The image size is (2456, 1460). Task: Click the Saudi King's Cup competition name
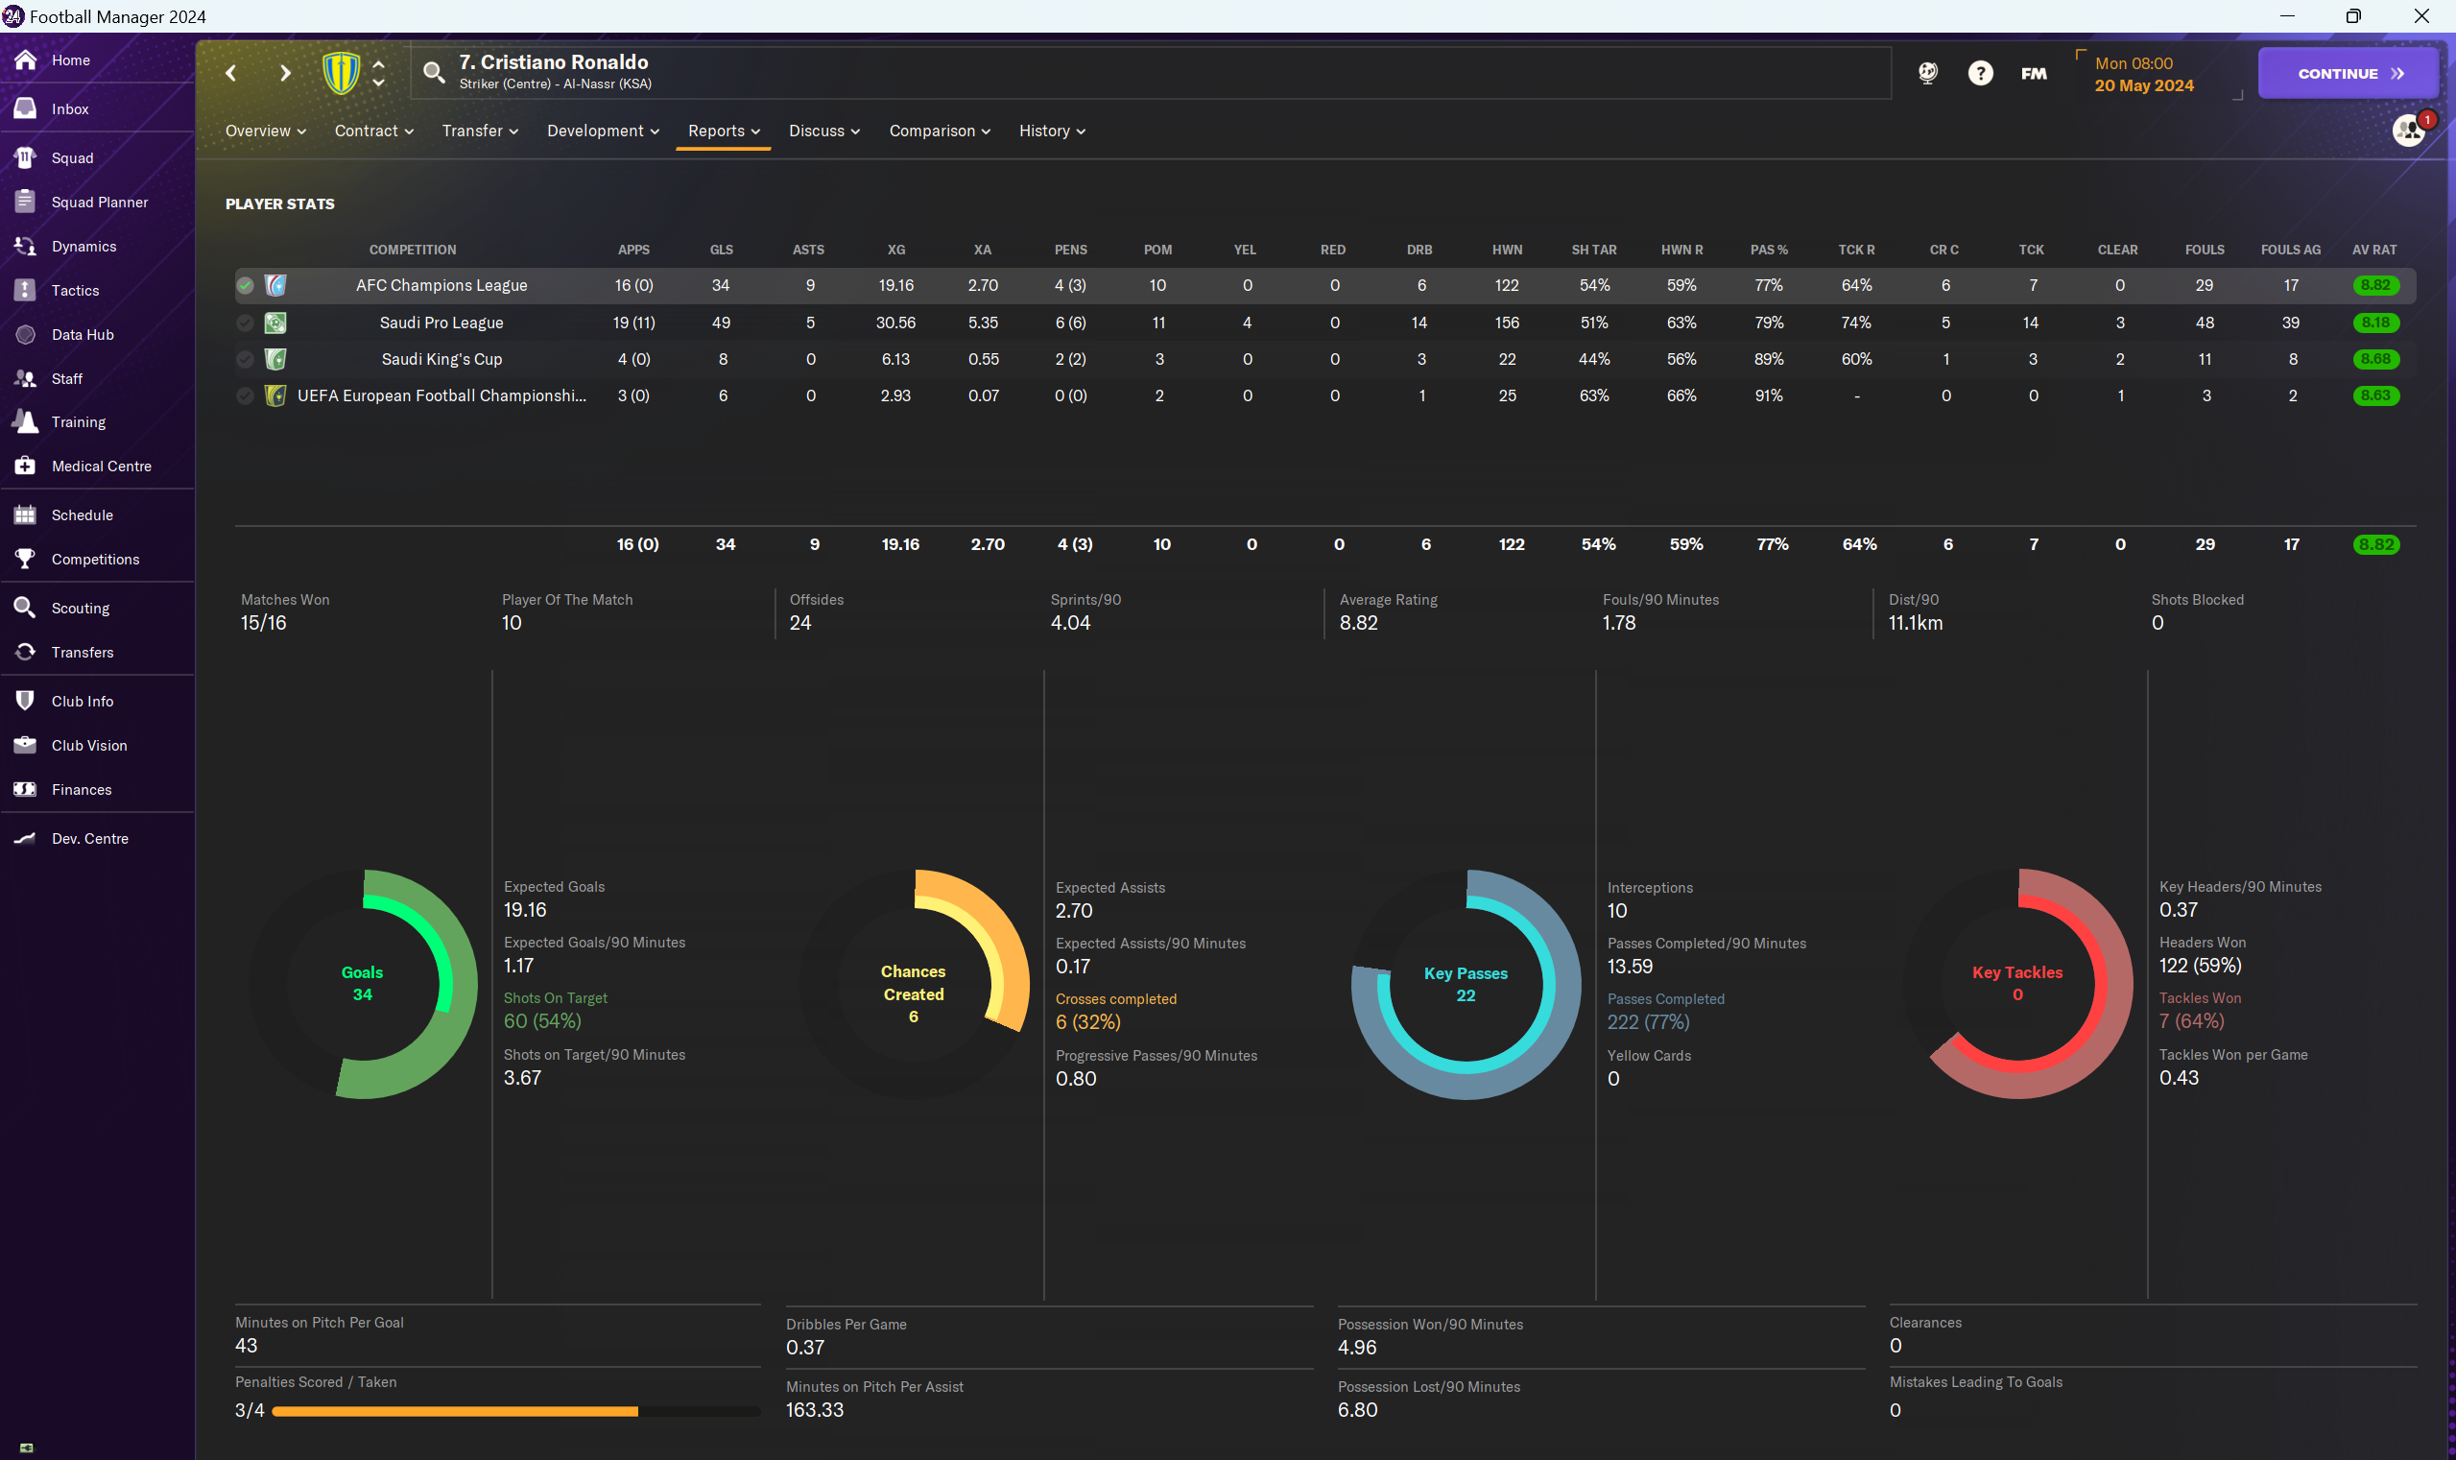(441, 359)
